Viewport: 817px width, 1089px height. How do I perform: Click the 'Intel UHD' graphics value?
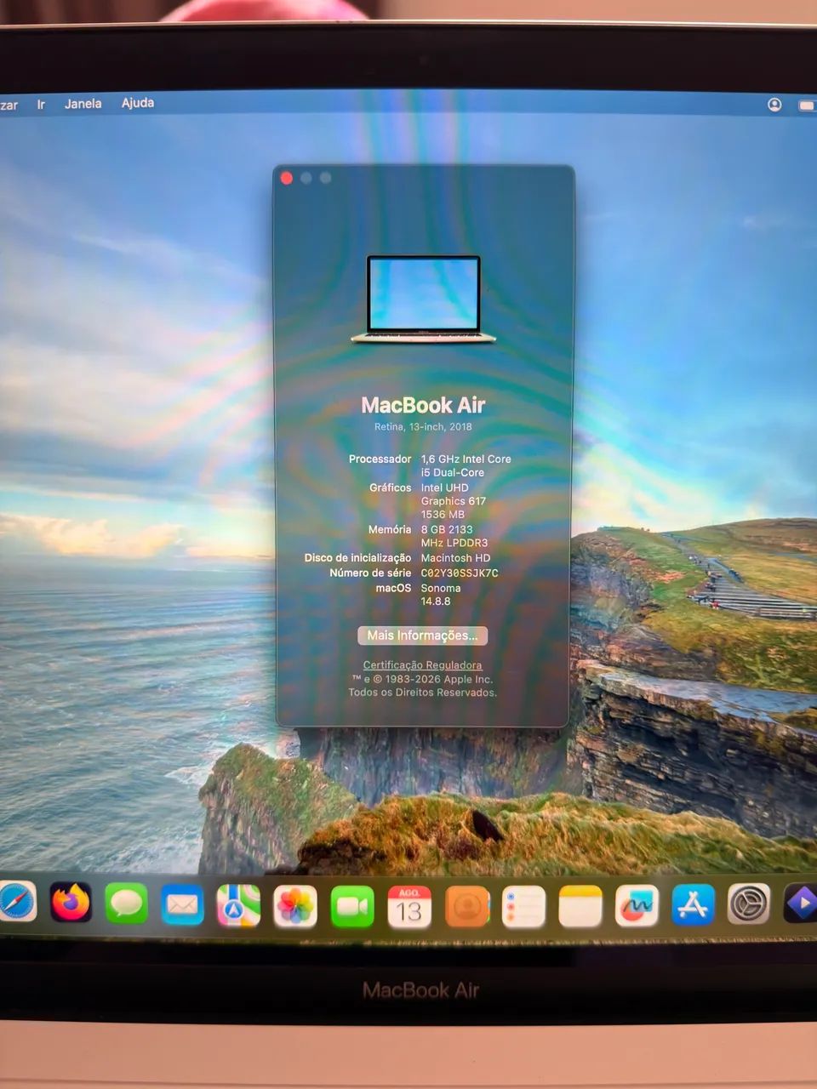pyautogui.click(x=444, y=487)
